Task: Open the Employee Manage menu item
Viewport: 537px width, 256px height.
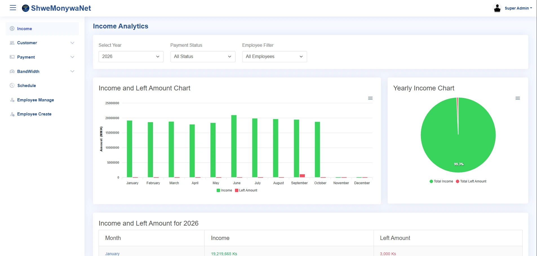Action: 42,100
